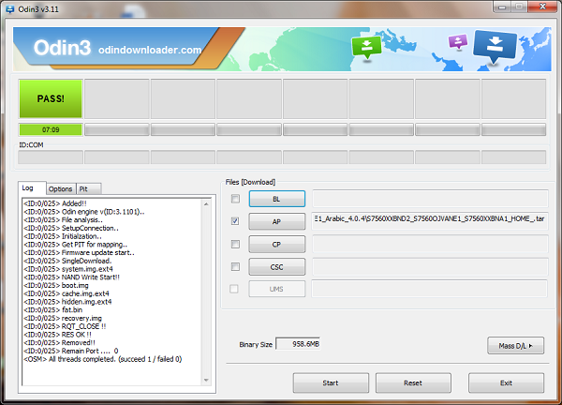Open the Pit tab
Viewport: 562px width, 405px height.
click(x=88, y=189)
